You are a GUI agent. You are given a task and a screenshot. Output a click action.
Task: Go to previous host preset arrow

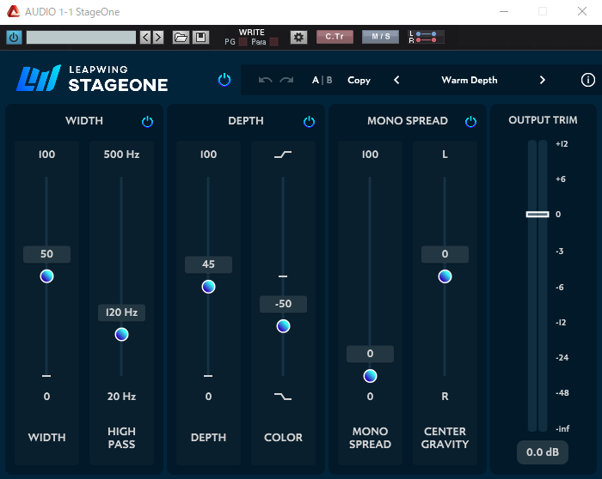pos(145,37)
